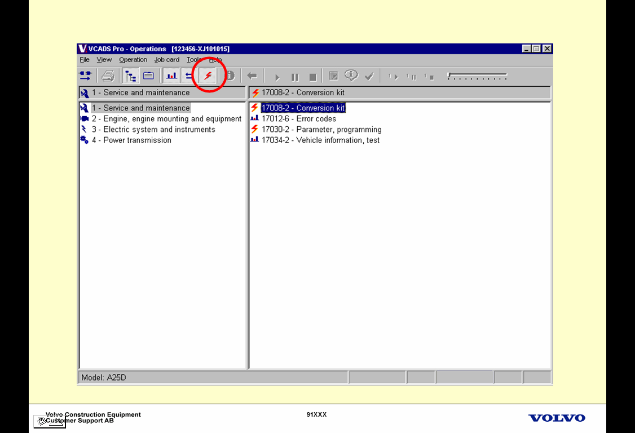Click the VCADS Pro title bar logo
Screen dimensions: 635x433
click(x=82, y=48)
